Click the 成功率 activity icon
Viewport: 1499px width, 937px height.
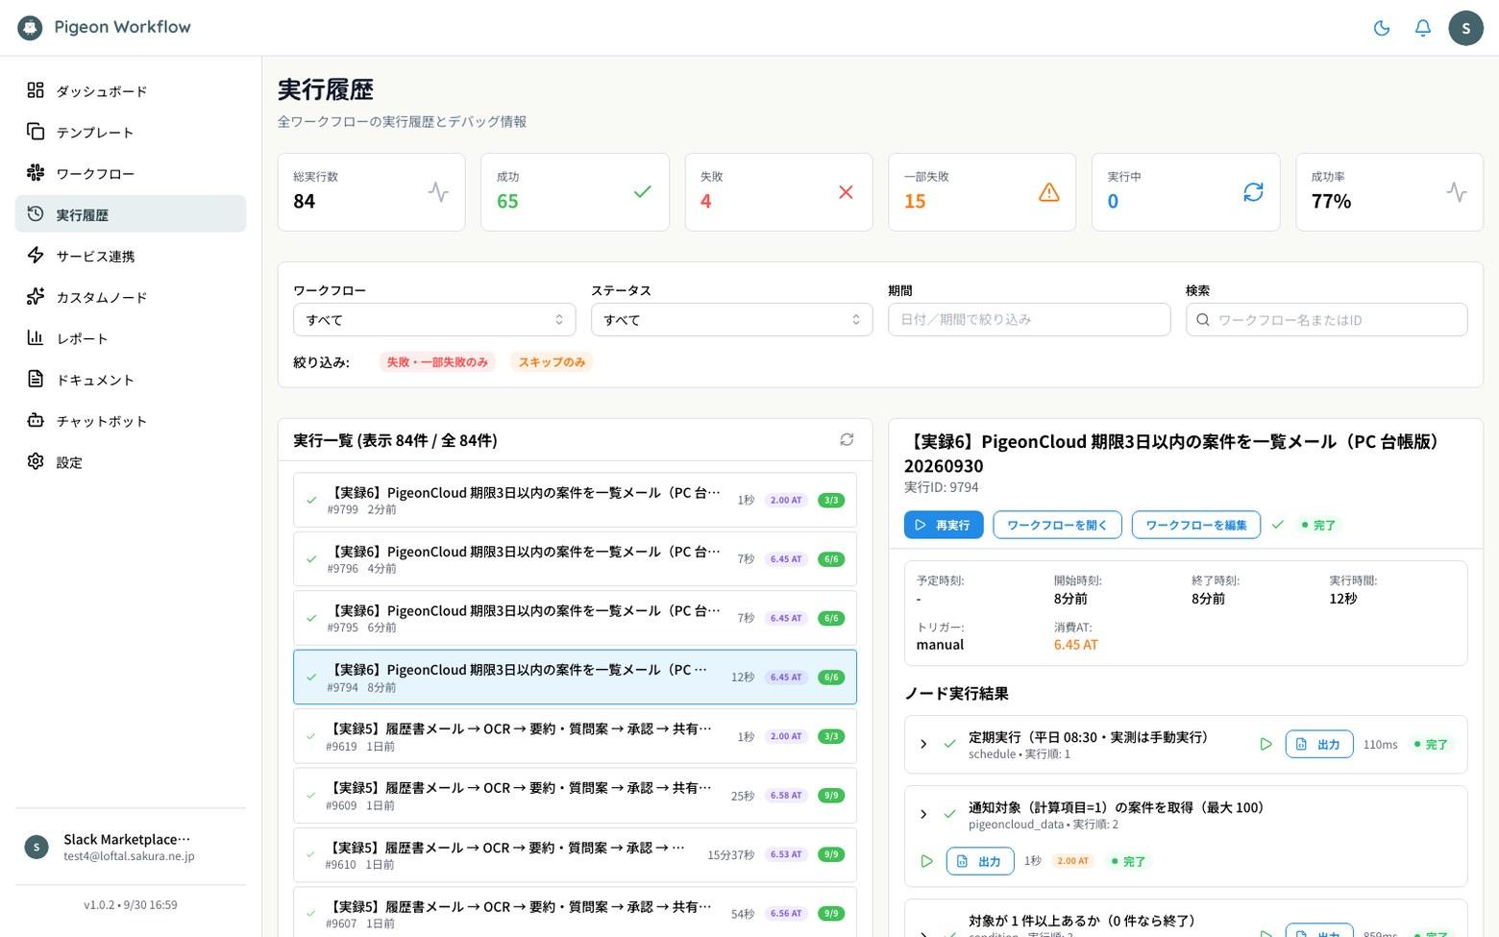click(1457, 192)
